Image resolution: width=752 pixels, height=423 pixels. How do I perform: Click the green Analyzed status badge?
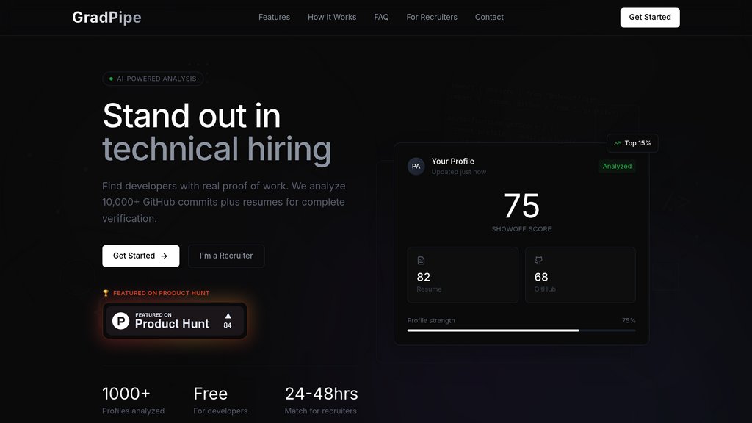[x=617, y=166]
